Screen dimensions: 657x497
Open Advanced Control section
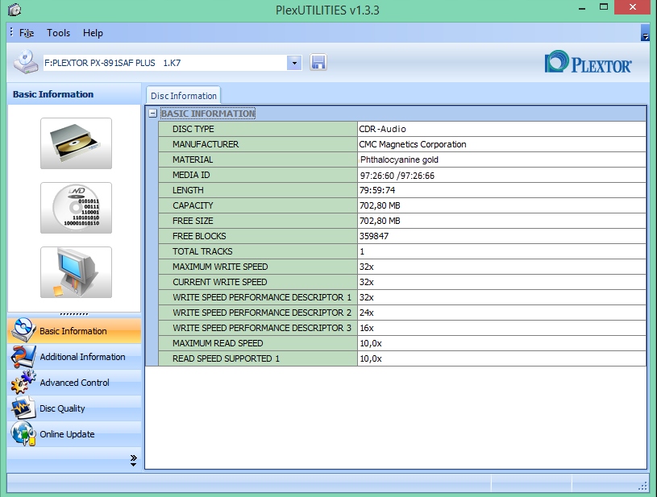click(x=74, y=383)
